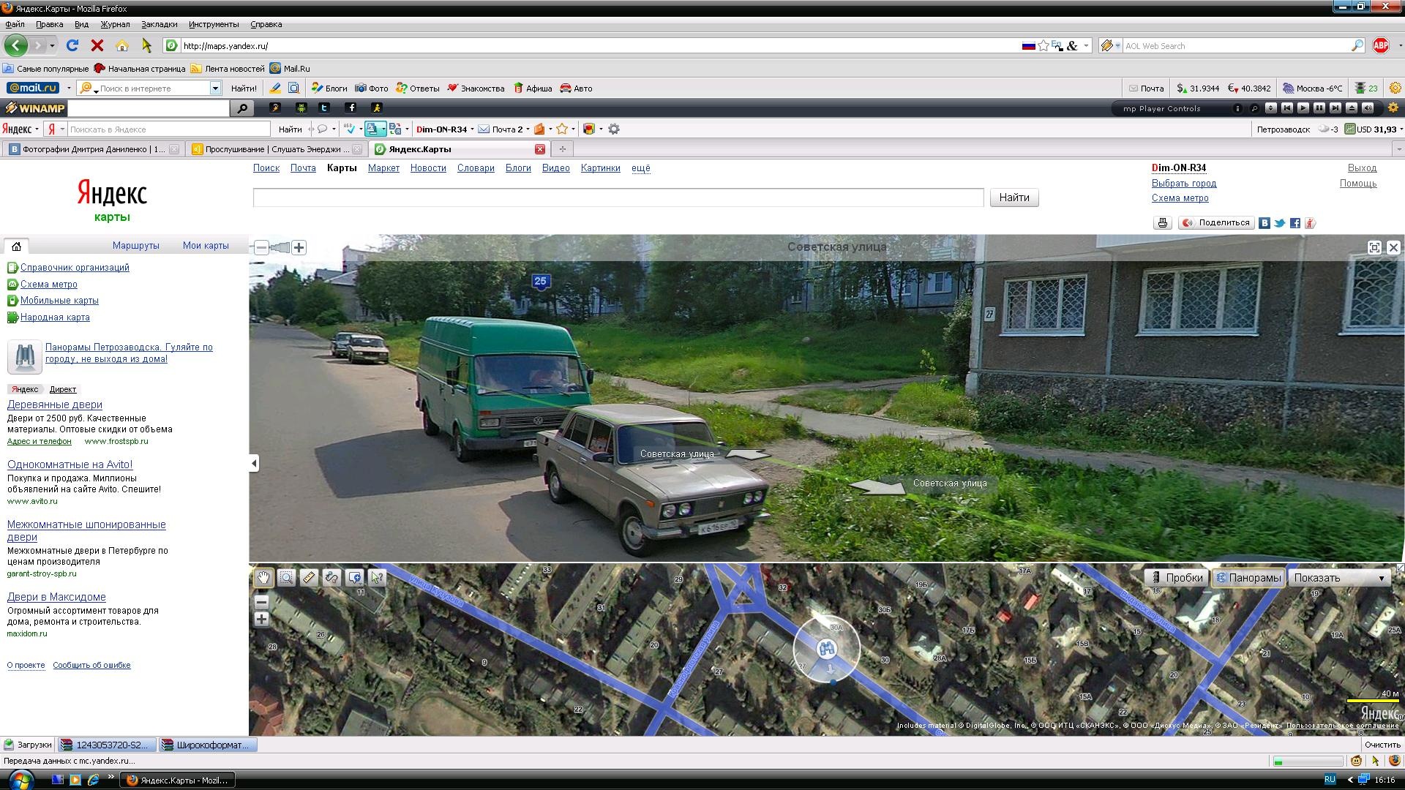
Task: Click the binoculars panorama marker on map
Action: [x=827, y=648]
